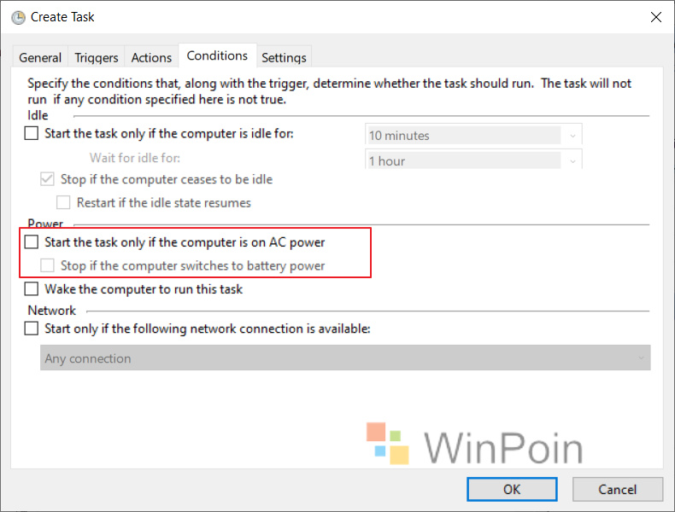Toggle stop if computer ceases to be idle
The width and height of the screenshot is (675, 512).
[47, 179]
